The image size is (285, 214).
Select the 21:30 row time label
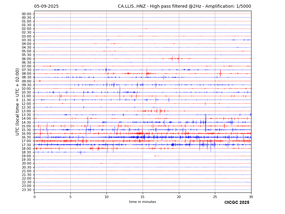click(26, 175)
